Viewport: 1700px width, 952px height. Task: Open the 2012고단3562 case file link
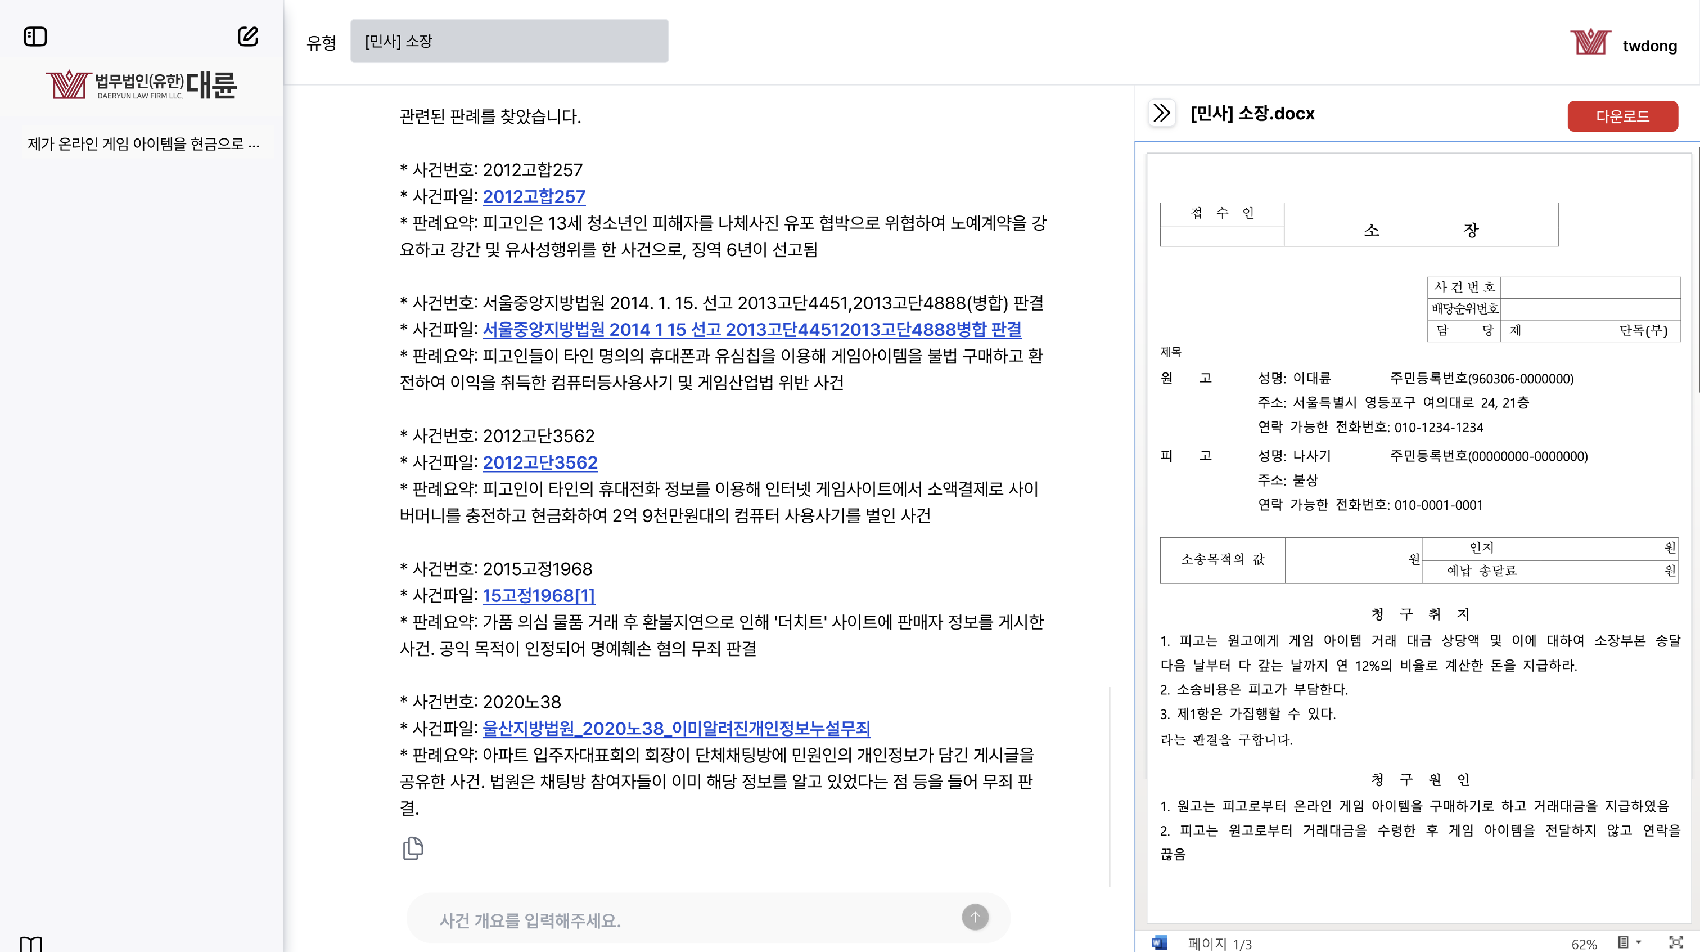[540, 462]
